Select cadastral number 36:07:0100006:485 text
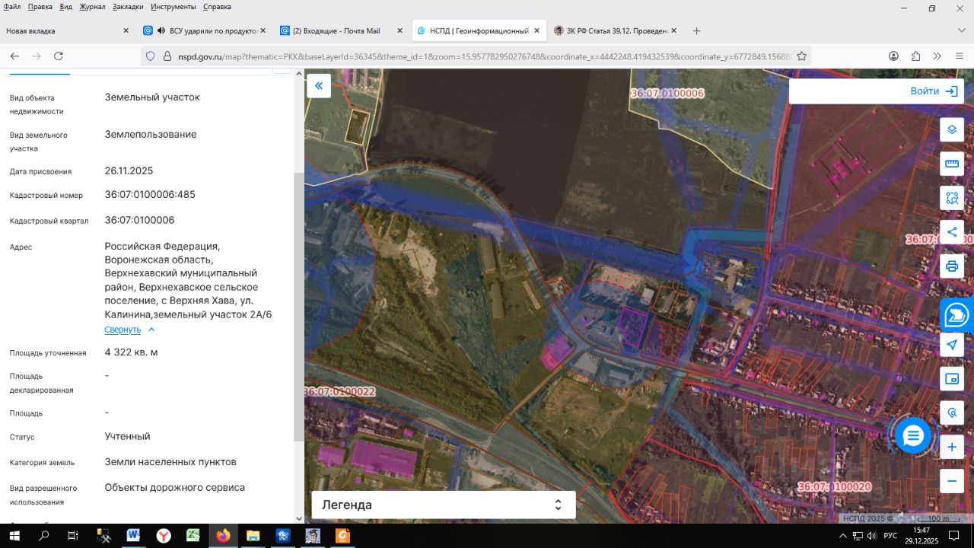The width and height of the screenshot is (974, 548). (x=150, y=195)
